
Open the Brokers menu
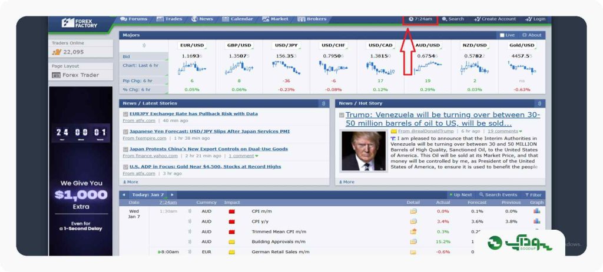[x=312, y=19]
